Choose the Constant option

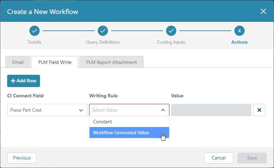(x=129, y=122)
